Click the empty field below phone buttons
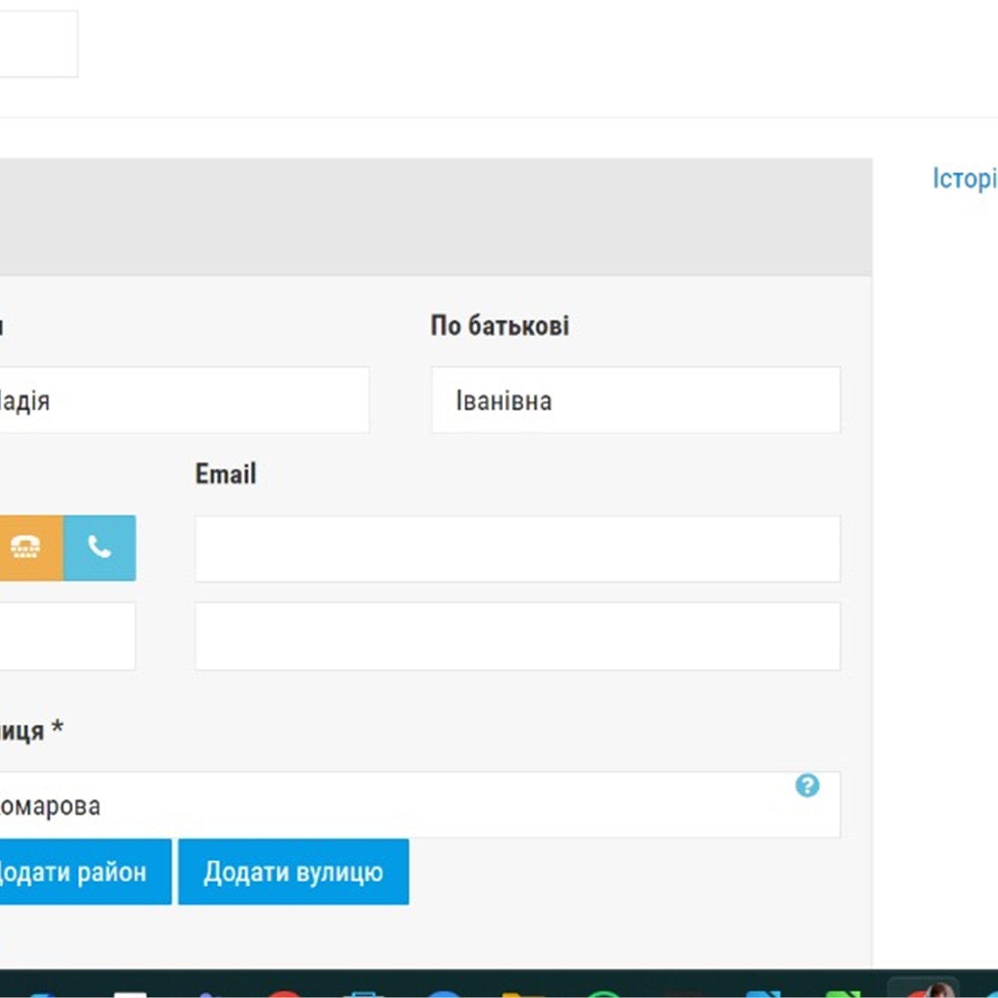The height and width of the screenshot is (998, 998). tap(66, 635)
